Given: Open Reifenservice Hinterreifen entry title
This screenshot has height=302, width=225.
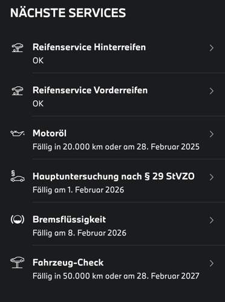Looking at the screenshot, I should click(x=89, y=47).
